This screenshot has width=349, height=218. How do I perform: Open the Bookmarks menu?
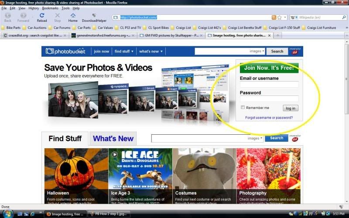click(x=50, y=8)
